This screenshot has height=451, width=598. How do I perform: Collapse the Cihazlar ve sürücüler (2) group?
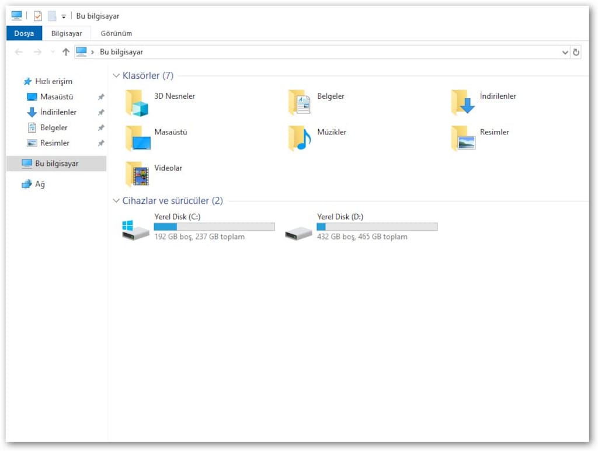pyautogui.click(x=116, y=201)
